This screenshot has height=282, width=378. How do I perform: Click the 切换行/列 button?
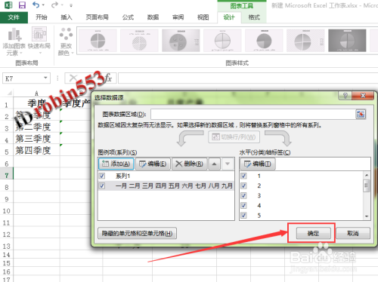234,137
